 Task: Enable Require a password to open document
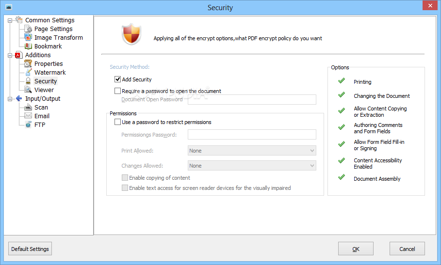117,91
